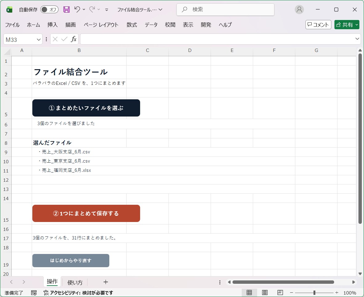
Task: Click the sheet tab bar options dots
Action: (220, 282)
